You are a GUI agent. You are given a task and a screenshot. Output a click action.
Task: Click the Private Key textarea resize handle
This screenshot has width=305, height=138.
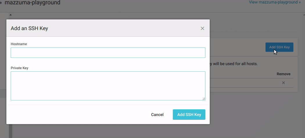coord(204,99)
